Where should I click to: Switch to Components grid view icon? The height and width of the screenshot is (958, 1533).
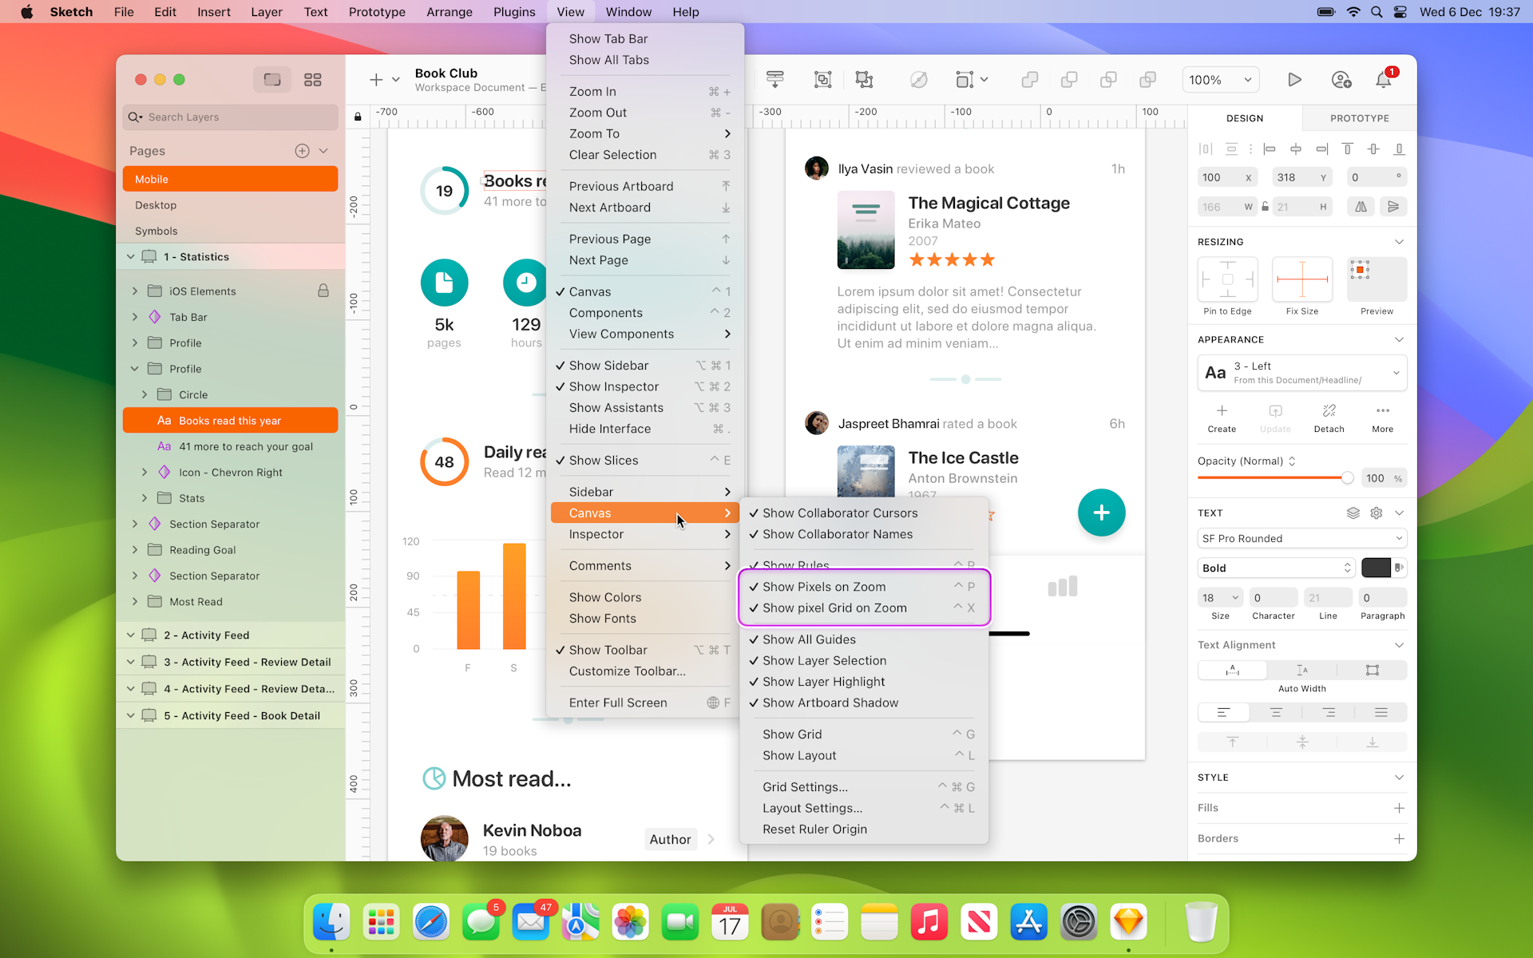[313, 80]
